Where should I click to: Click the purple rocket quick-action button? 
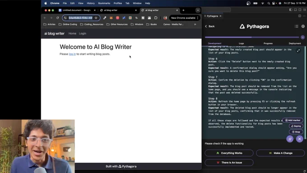click(290, 139)
